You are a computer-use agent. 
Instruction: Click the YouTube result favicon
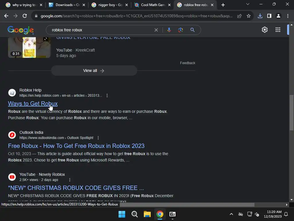tap(12, 177)
